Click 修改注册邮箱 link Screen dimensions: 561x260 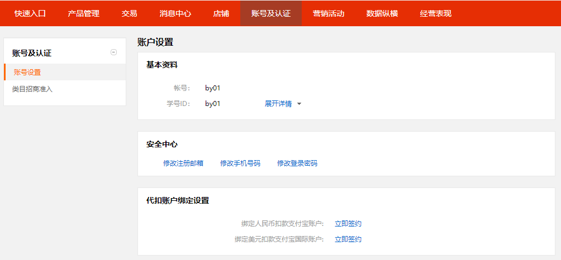(x=183, y=163)
